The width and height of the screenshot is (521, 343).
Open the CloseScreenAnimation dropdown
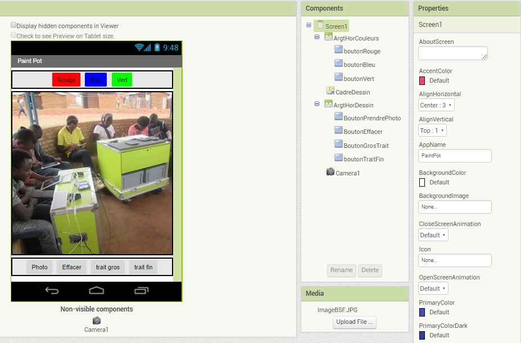click(433, 235)
